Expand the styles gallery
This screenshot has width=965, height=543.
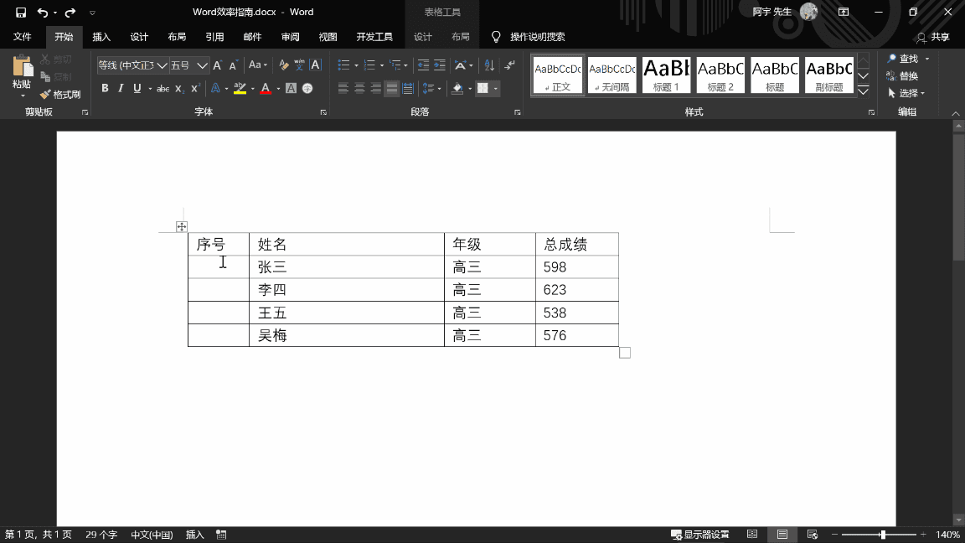tap(864, 91)
